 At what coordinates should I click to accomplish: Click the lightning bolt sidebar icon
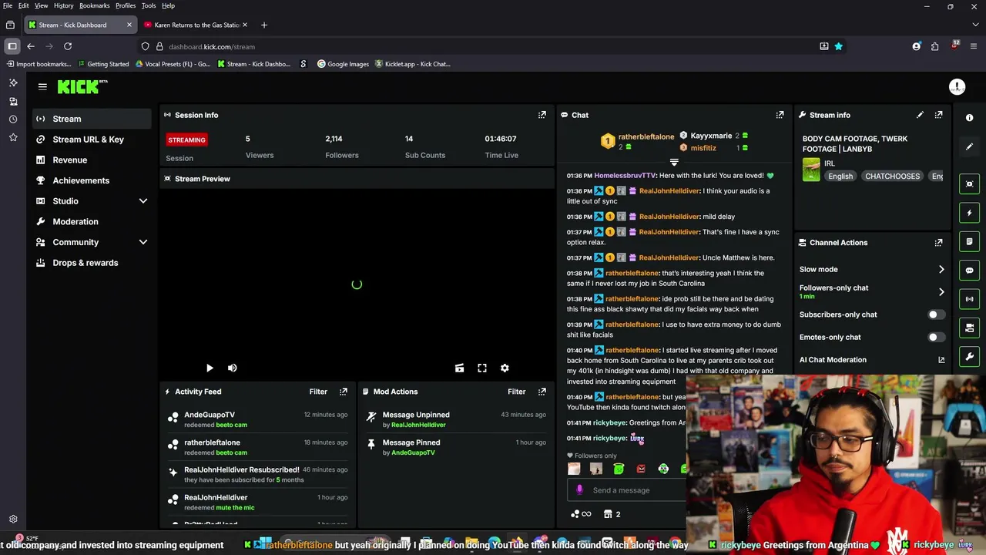[x=969, y=213]
